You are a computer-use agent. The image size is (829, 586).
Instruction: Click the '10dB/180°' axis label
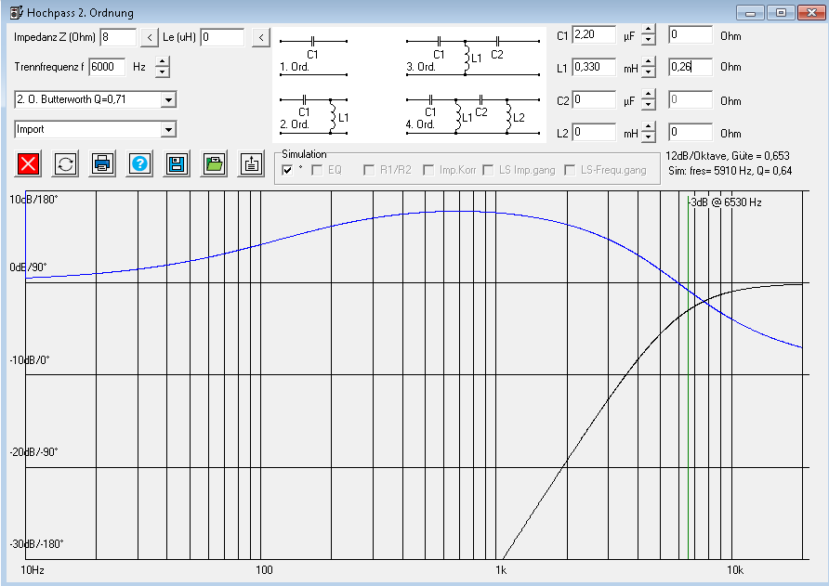click(33, 200)
